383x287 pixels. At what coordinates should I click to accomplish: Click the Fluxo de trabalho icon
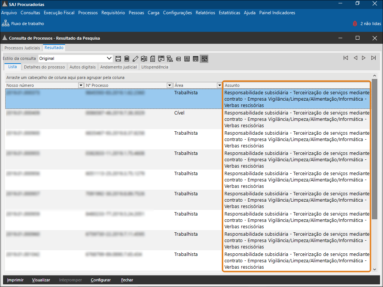pos(5,24)
